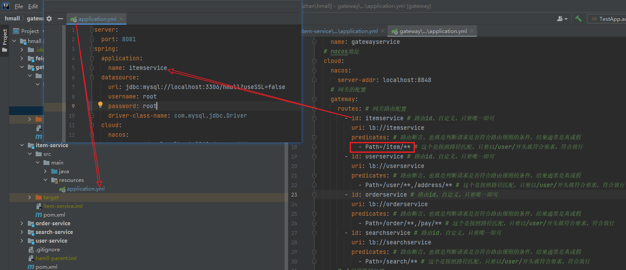The image size is (626, 270).
Task: Click the TestApp run configuration icon
Action: point(593,19)
